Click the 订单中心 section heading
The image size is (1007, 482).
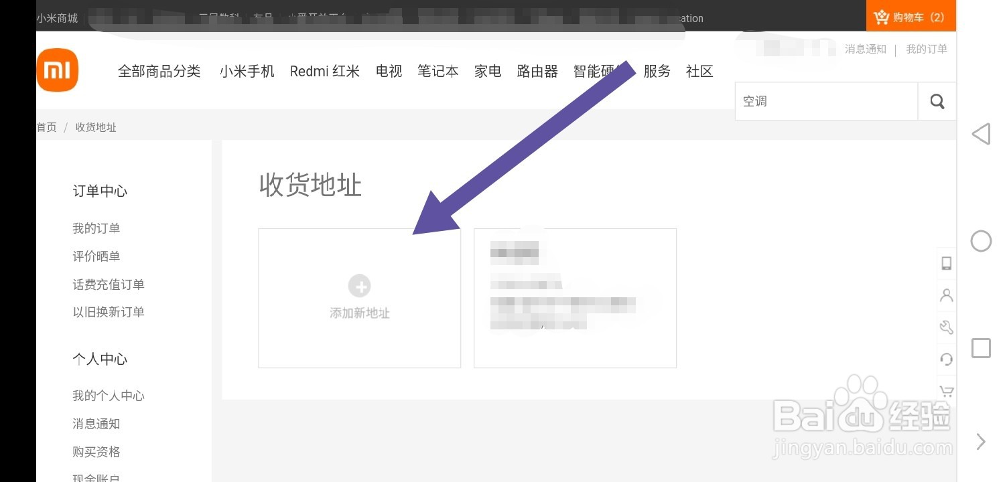tap(100, 191)
